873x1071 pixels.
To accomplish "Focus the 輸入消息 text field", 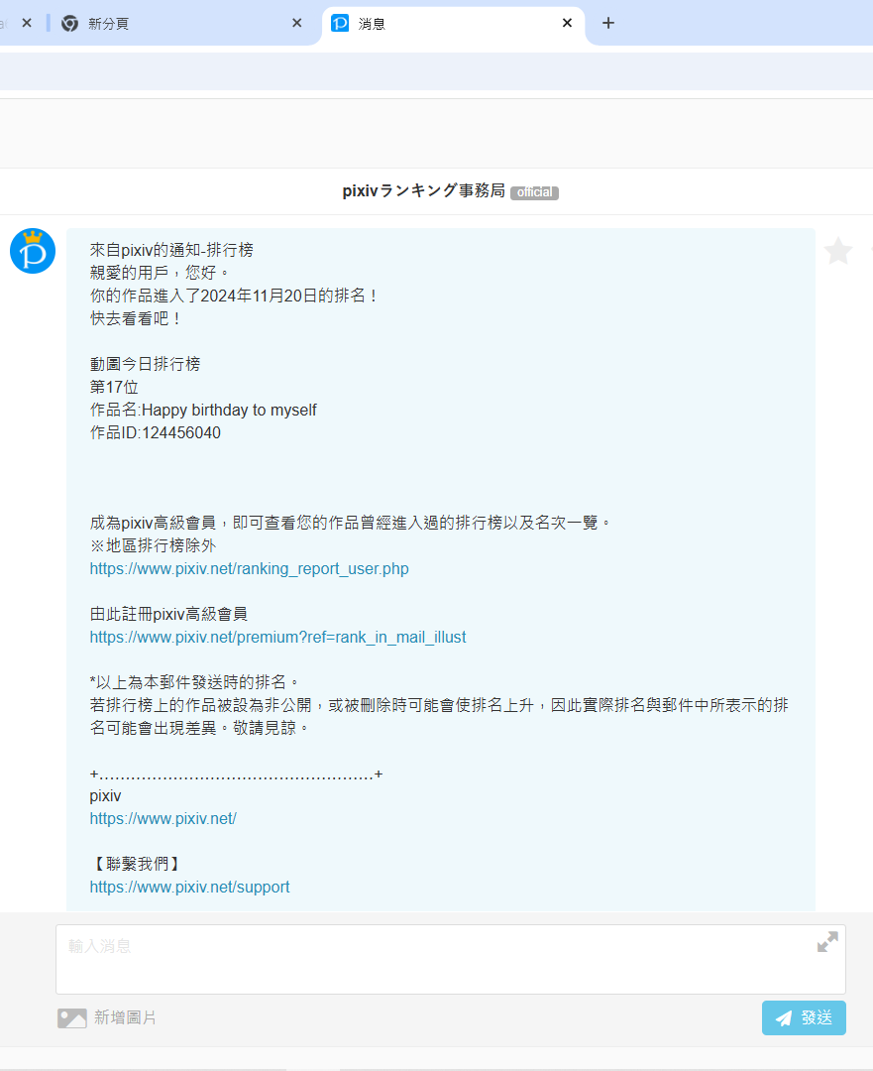I will [x=451, y=959].
